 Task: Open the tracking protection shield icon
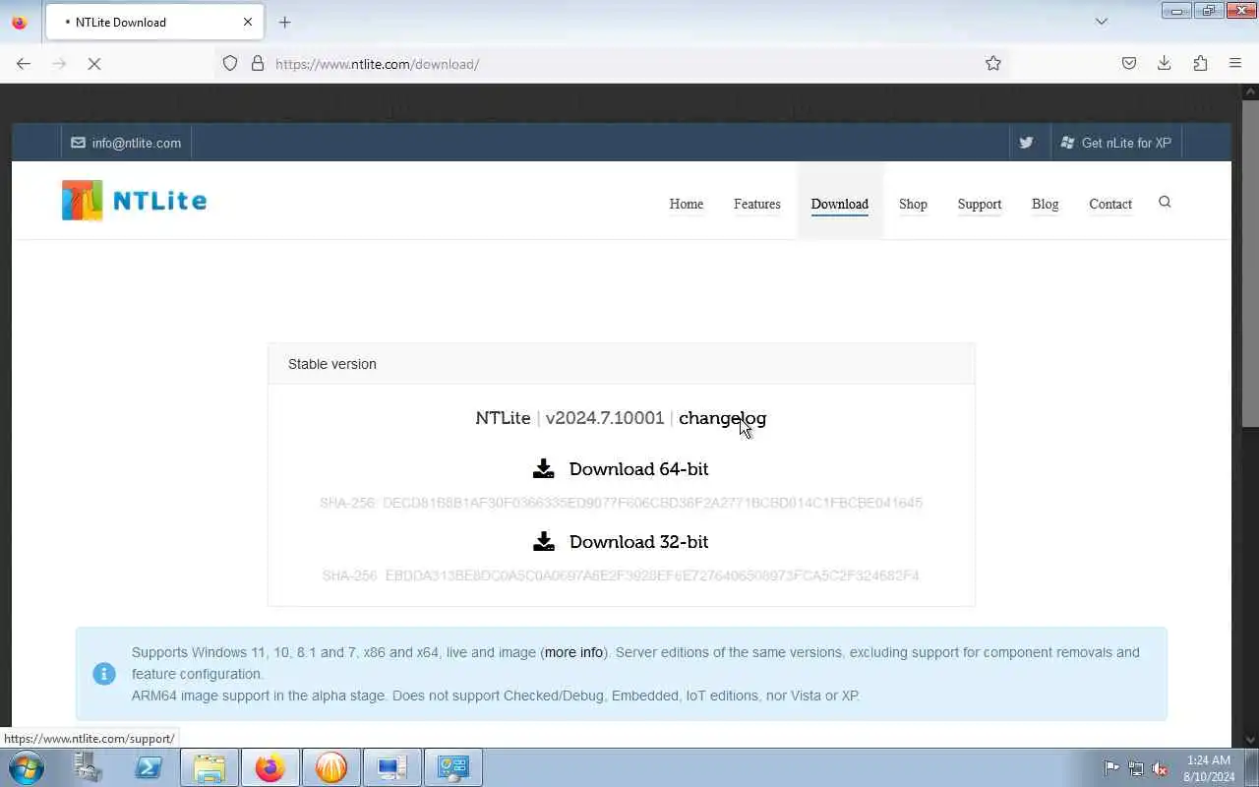point(229,64)
